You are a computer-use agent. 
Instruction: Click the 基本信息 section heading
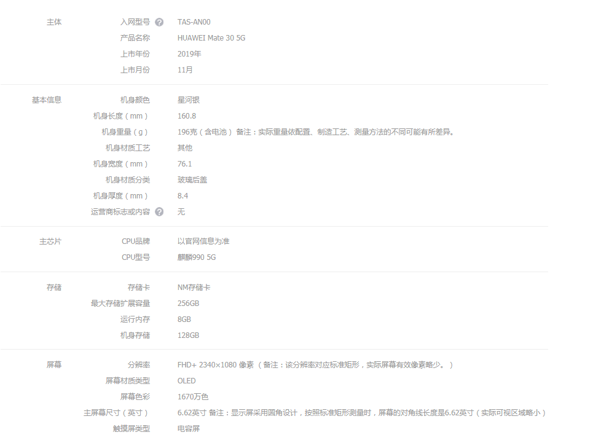click(46, 100)
